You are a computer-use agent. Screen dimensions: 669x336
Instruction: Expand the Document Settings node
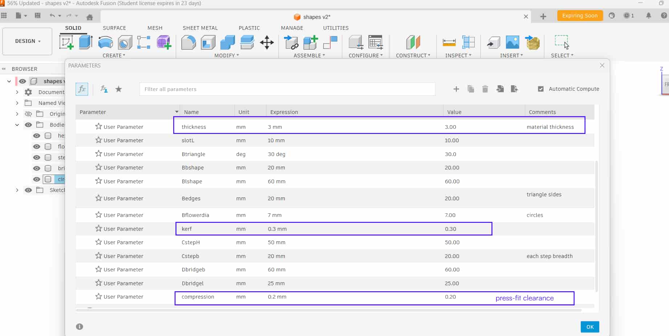[x=17, y=92]
